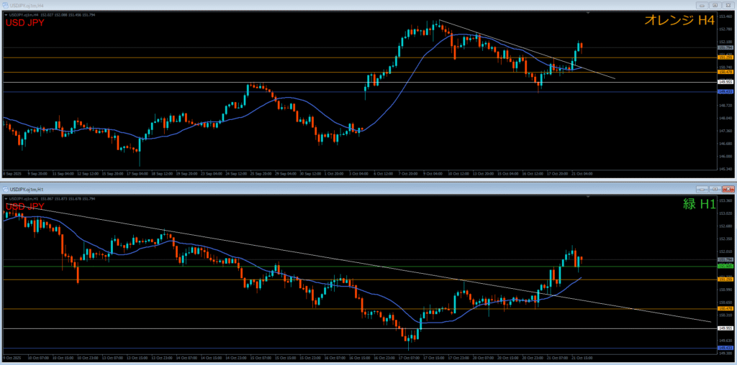Screen dimensions: 737x365
Task: Expand the small arrow beside USDJPY in H4 chart
Action: coord(6,14)
